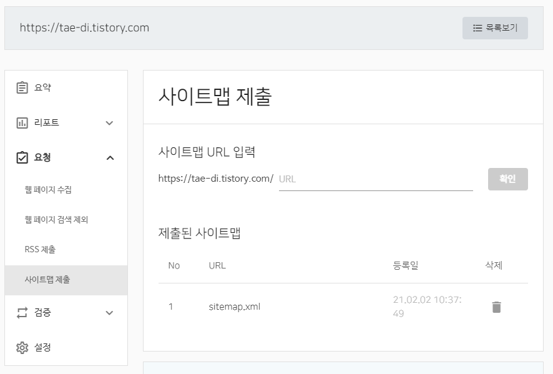Delete sitemap.xml using the trash icon
The width and height of the screenshot is (553, 374).
coord(496,307)
